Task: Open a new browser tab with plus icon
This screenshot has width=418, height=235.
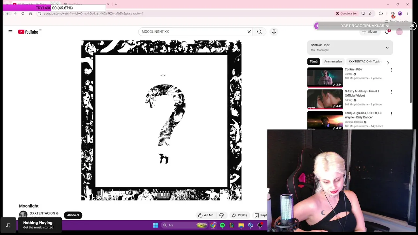Action: coord(116,4)
